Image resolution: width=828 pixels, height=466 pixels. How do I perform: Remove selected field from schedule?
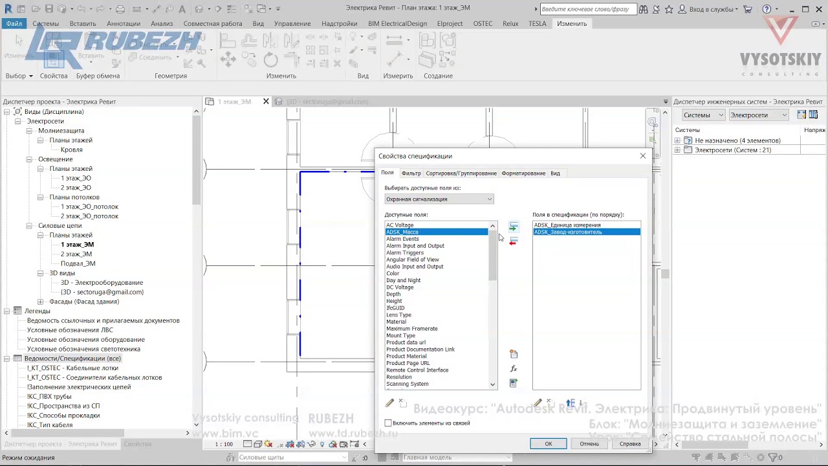513,241
